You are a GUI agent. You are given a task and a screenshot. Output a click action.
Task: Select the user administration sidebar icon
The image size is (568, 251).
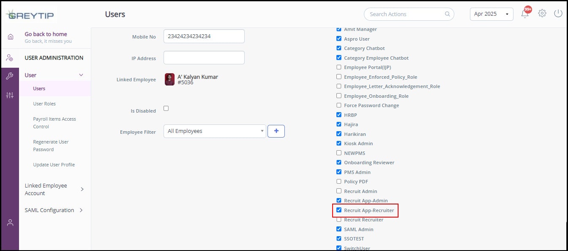click(x=10, y=58)
